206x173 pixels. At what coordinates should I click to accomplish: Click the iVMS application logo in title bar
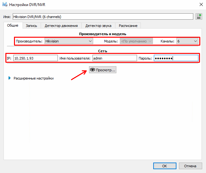click(x=5, y=4)
